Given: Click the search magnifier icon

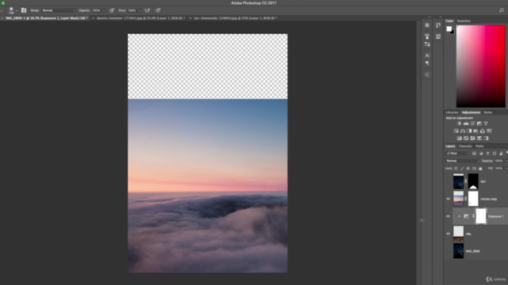Looking at the screenshot, I should pos(501,10).
